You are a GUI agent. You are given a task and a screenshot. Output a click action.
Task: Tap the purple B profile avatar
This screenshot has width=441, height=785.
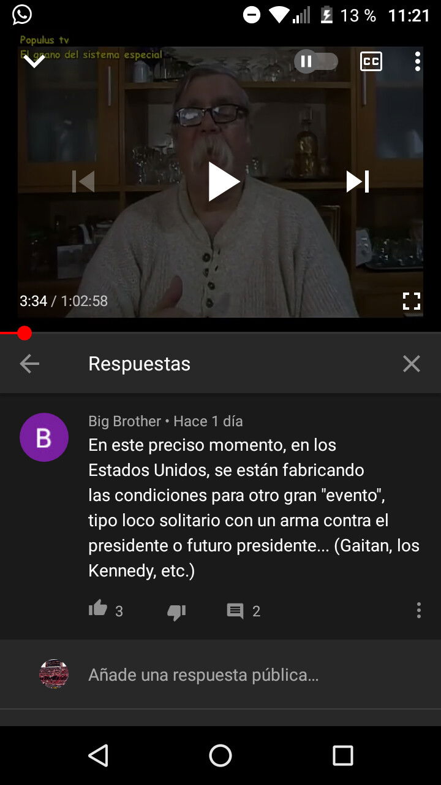(x=44, y=437)
